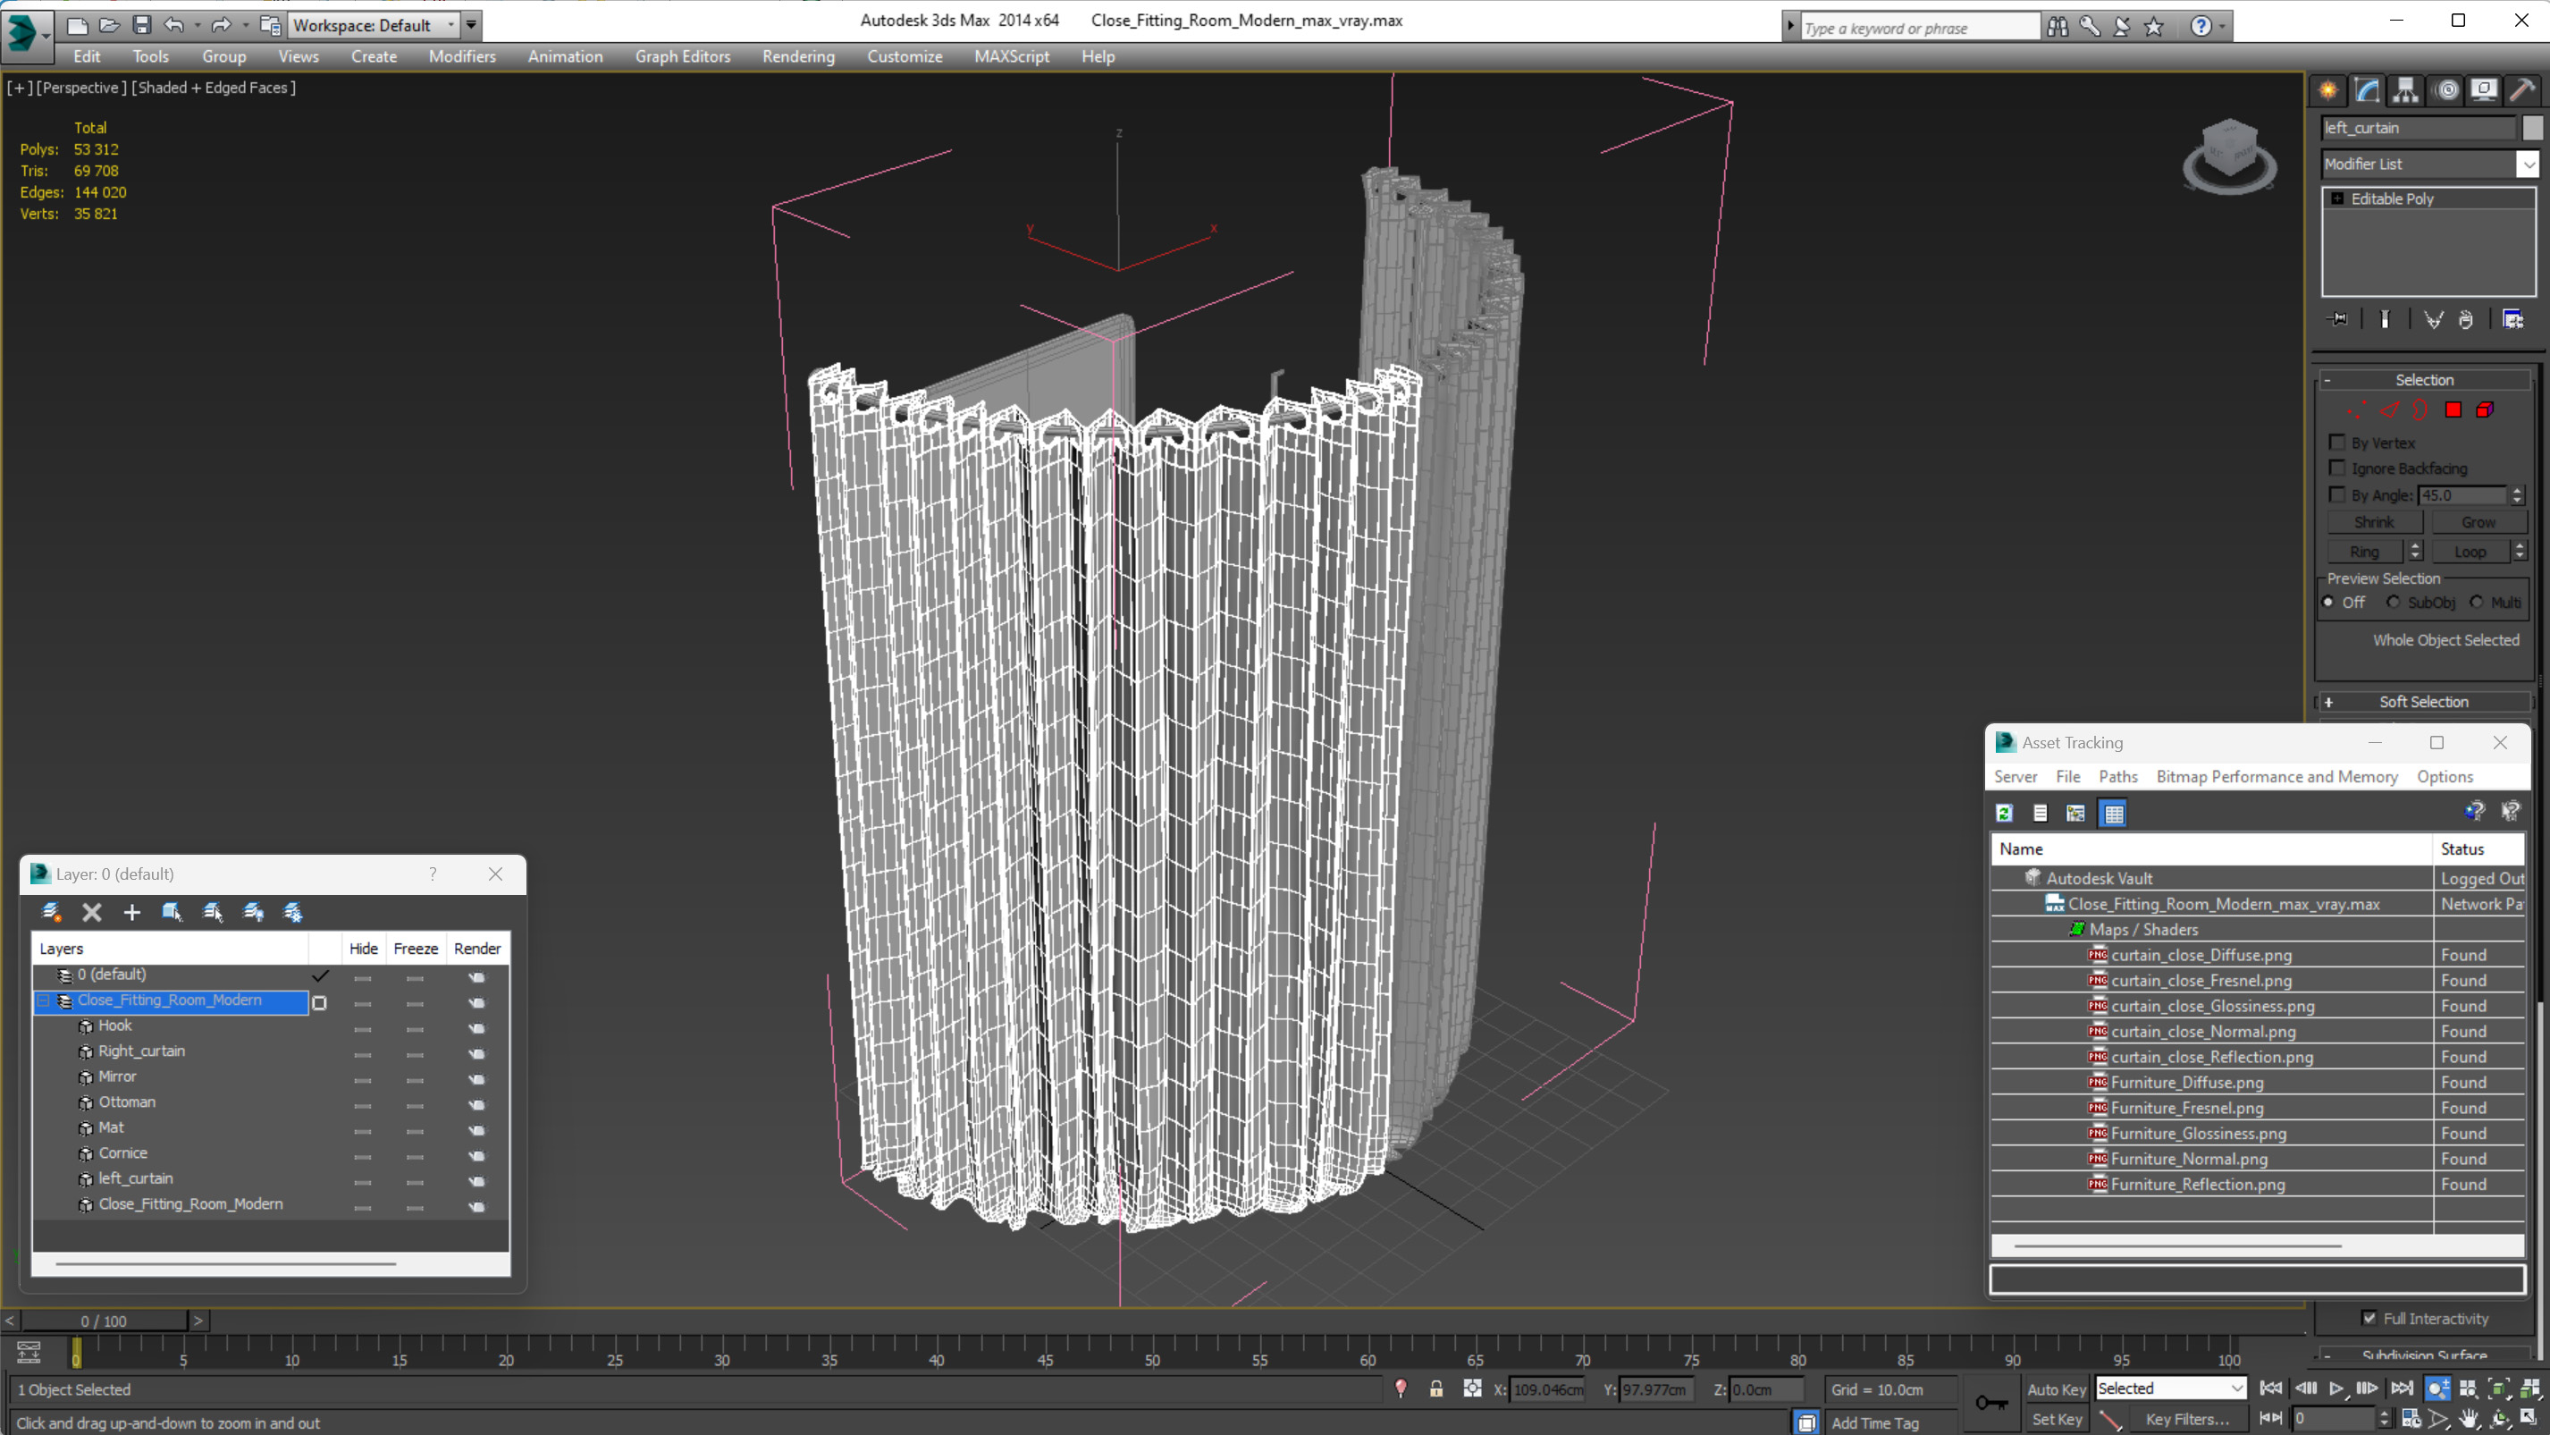The width and height of the screenshot is (2550, 1435).
Task: Open the Graph Editors menu
Action: (682, 56)
